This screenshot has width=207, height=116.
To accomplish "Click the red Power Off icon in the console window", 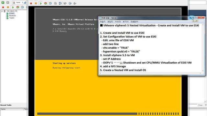I will [x=31, y=3].
